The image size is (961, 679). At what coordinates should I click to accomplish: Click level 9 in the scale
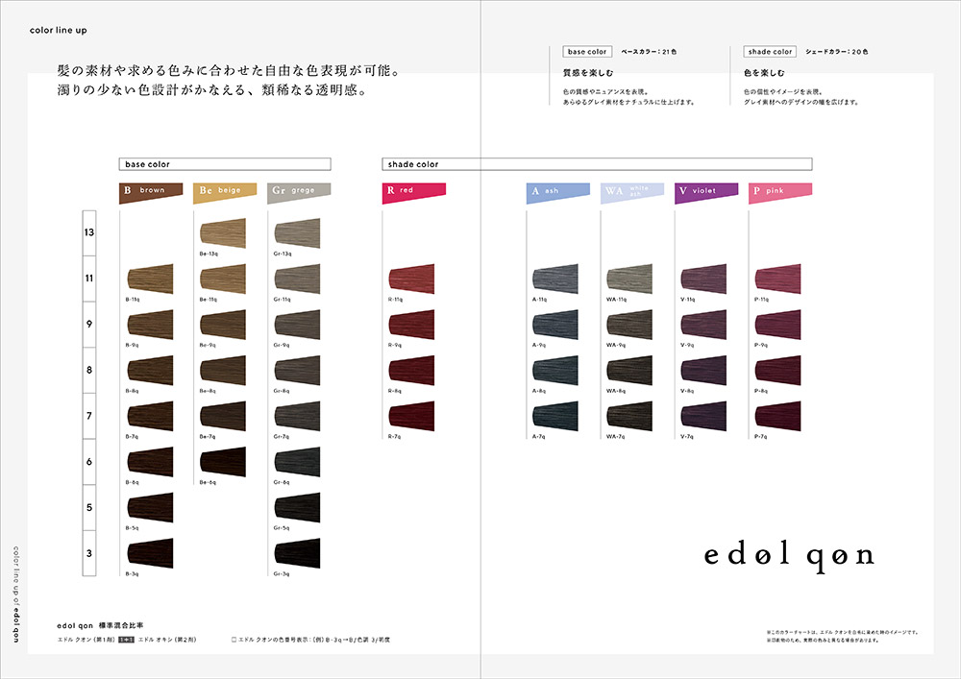pos(89,325)
